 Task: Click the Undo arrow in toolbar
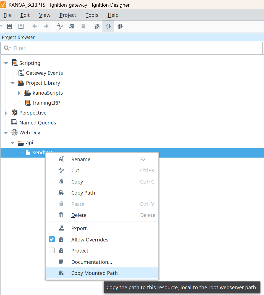[x=35, y=26]
